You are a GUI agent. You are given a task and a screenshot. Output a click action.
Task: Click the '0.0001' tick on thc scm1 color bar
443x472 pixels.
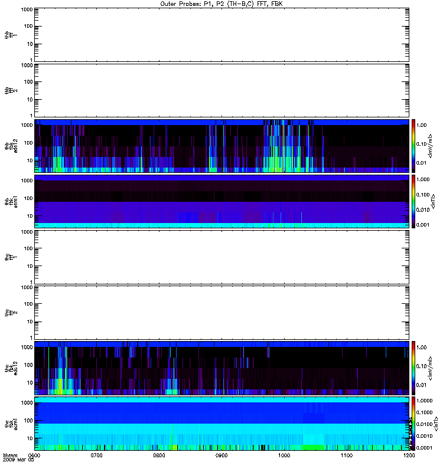[x=424, y=448]
